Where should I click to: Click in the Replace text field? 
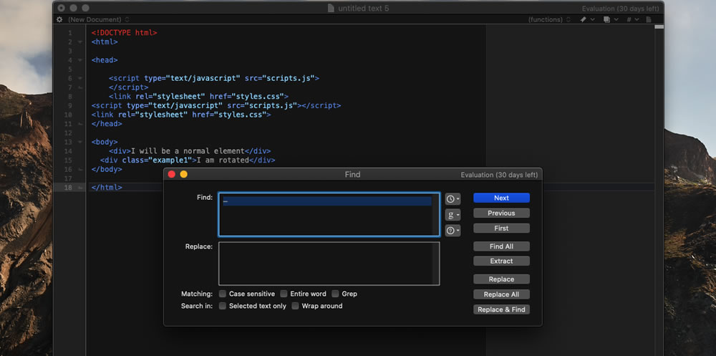coord(329,264)
